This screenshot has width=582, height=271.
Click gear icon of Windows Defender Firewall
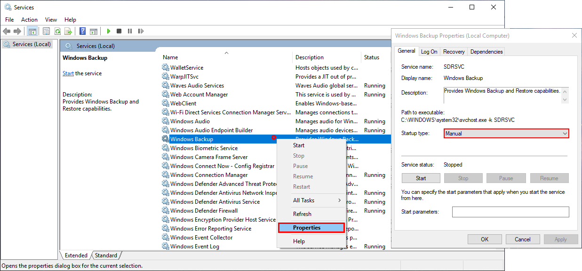[165, 211]
